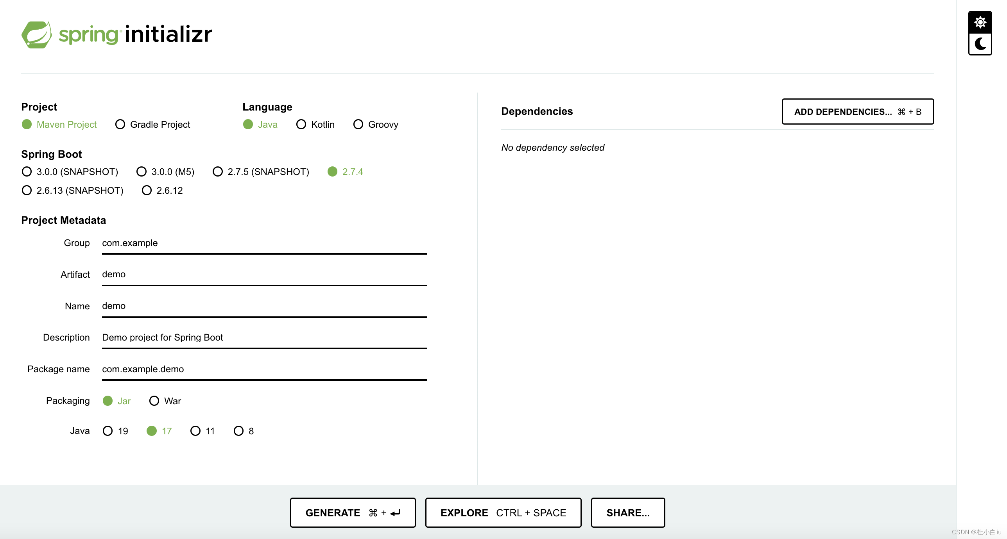Image resolution: width=1007 pixels, height=539 pixels.
Task: Open the Share dialog
Action: [628, 513]
